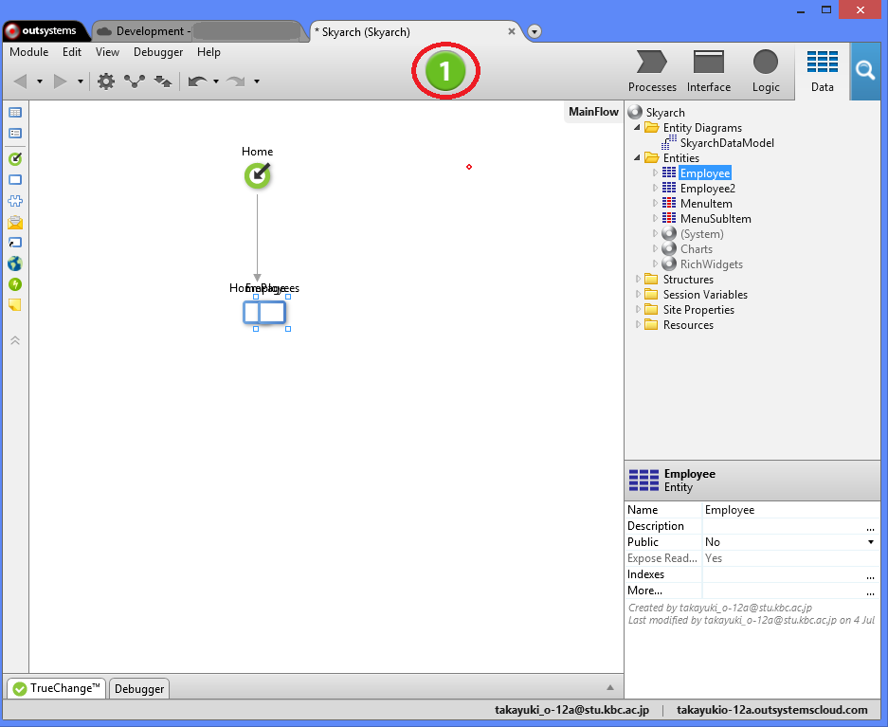Expand the RichWidgets module node

pos(655,264)
